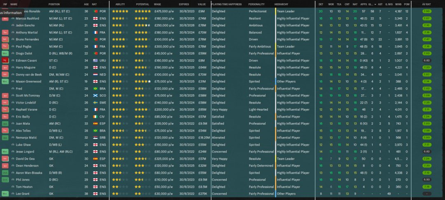The width and height of the screenshot is (445, 200).
Task: Click Juan Mata's green status icon
Action: (x=5, y=124)
